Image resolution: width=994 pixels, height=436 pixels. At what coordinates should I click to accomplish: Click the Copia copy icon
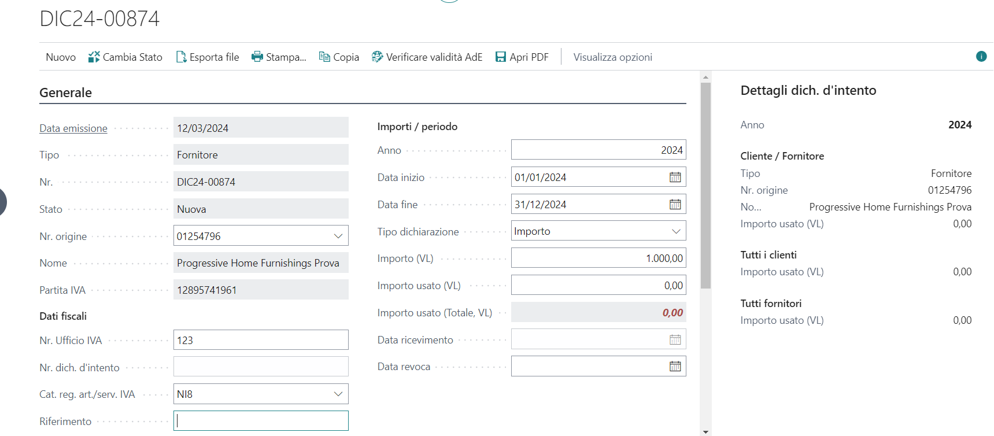(325, 57)
